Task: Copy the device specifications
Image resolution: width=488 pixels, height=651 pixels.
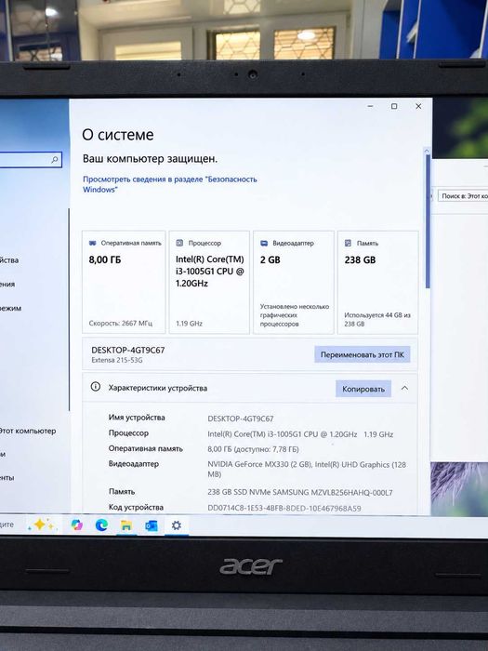Action: pyautogui.click(x=363, y=389)
